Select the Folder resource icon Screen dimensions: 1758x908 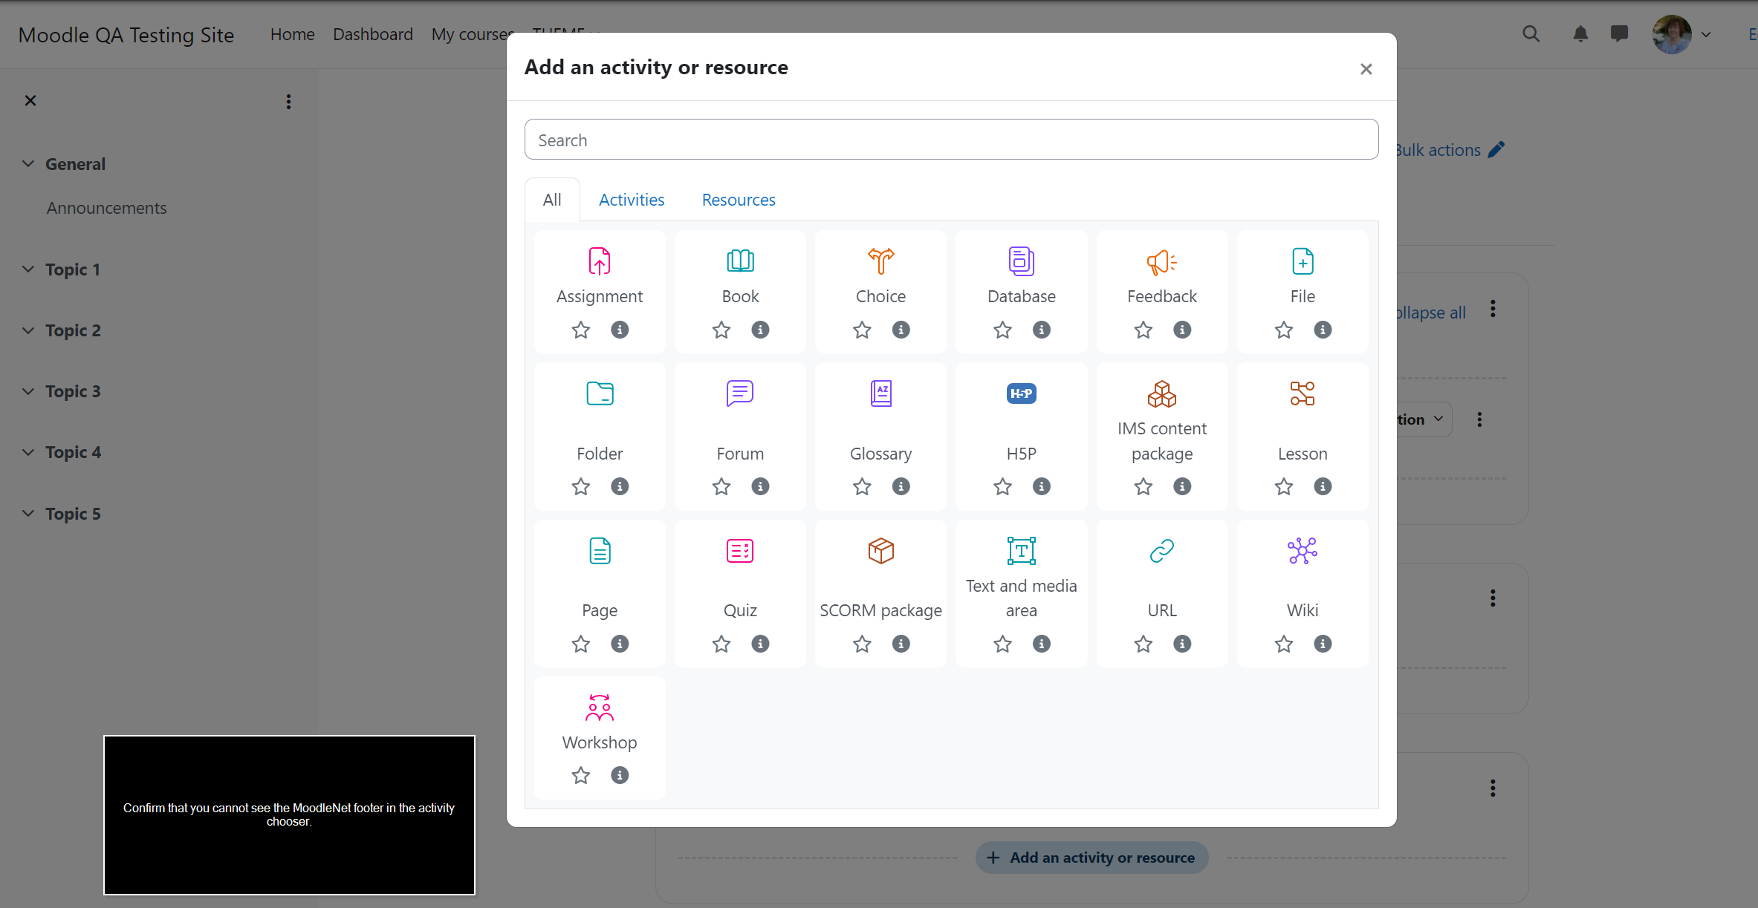pyautogui.click(x=600, y=393)
